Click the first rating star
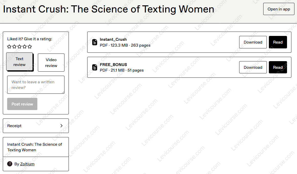This screenshot has width=297, height=174. coord(9,47)
